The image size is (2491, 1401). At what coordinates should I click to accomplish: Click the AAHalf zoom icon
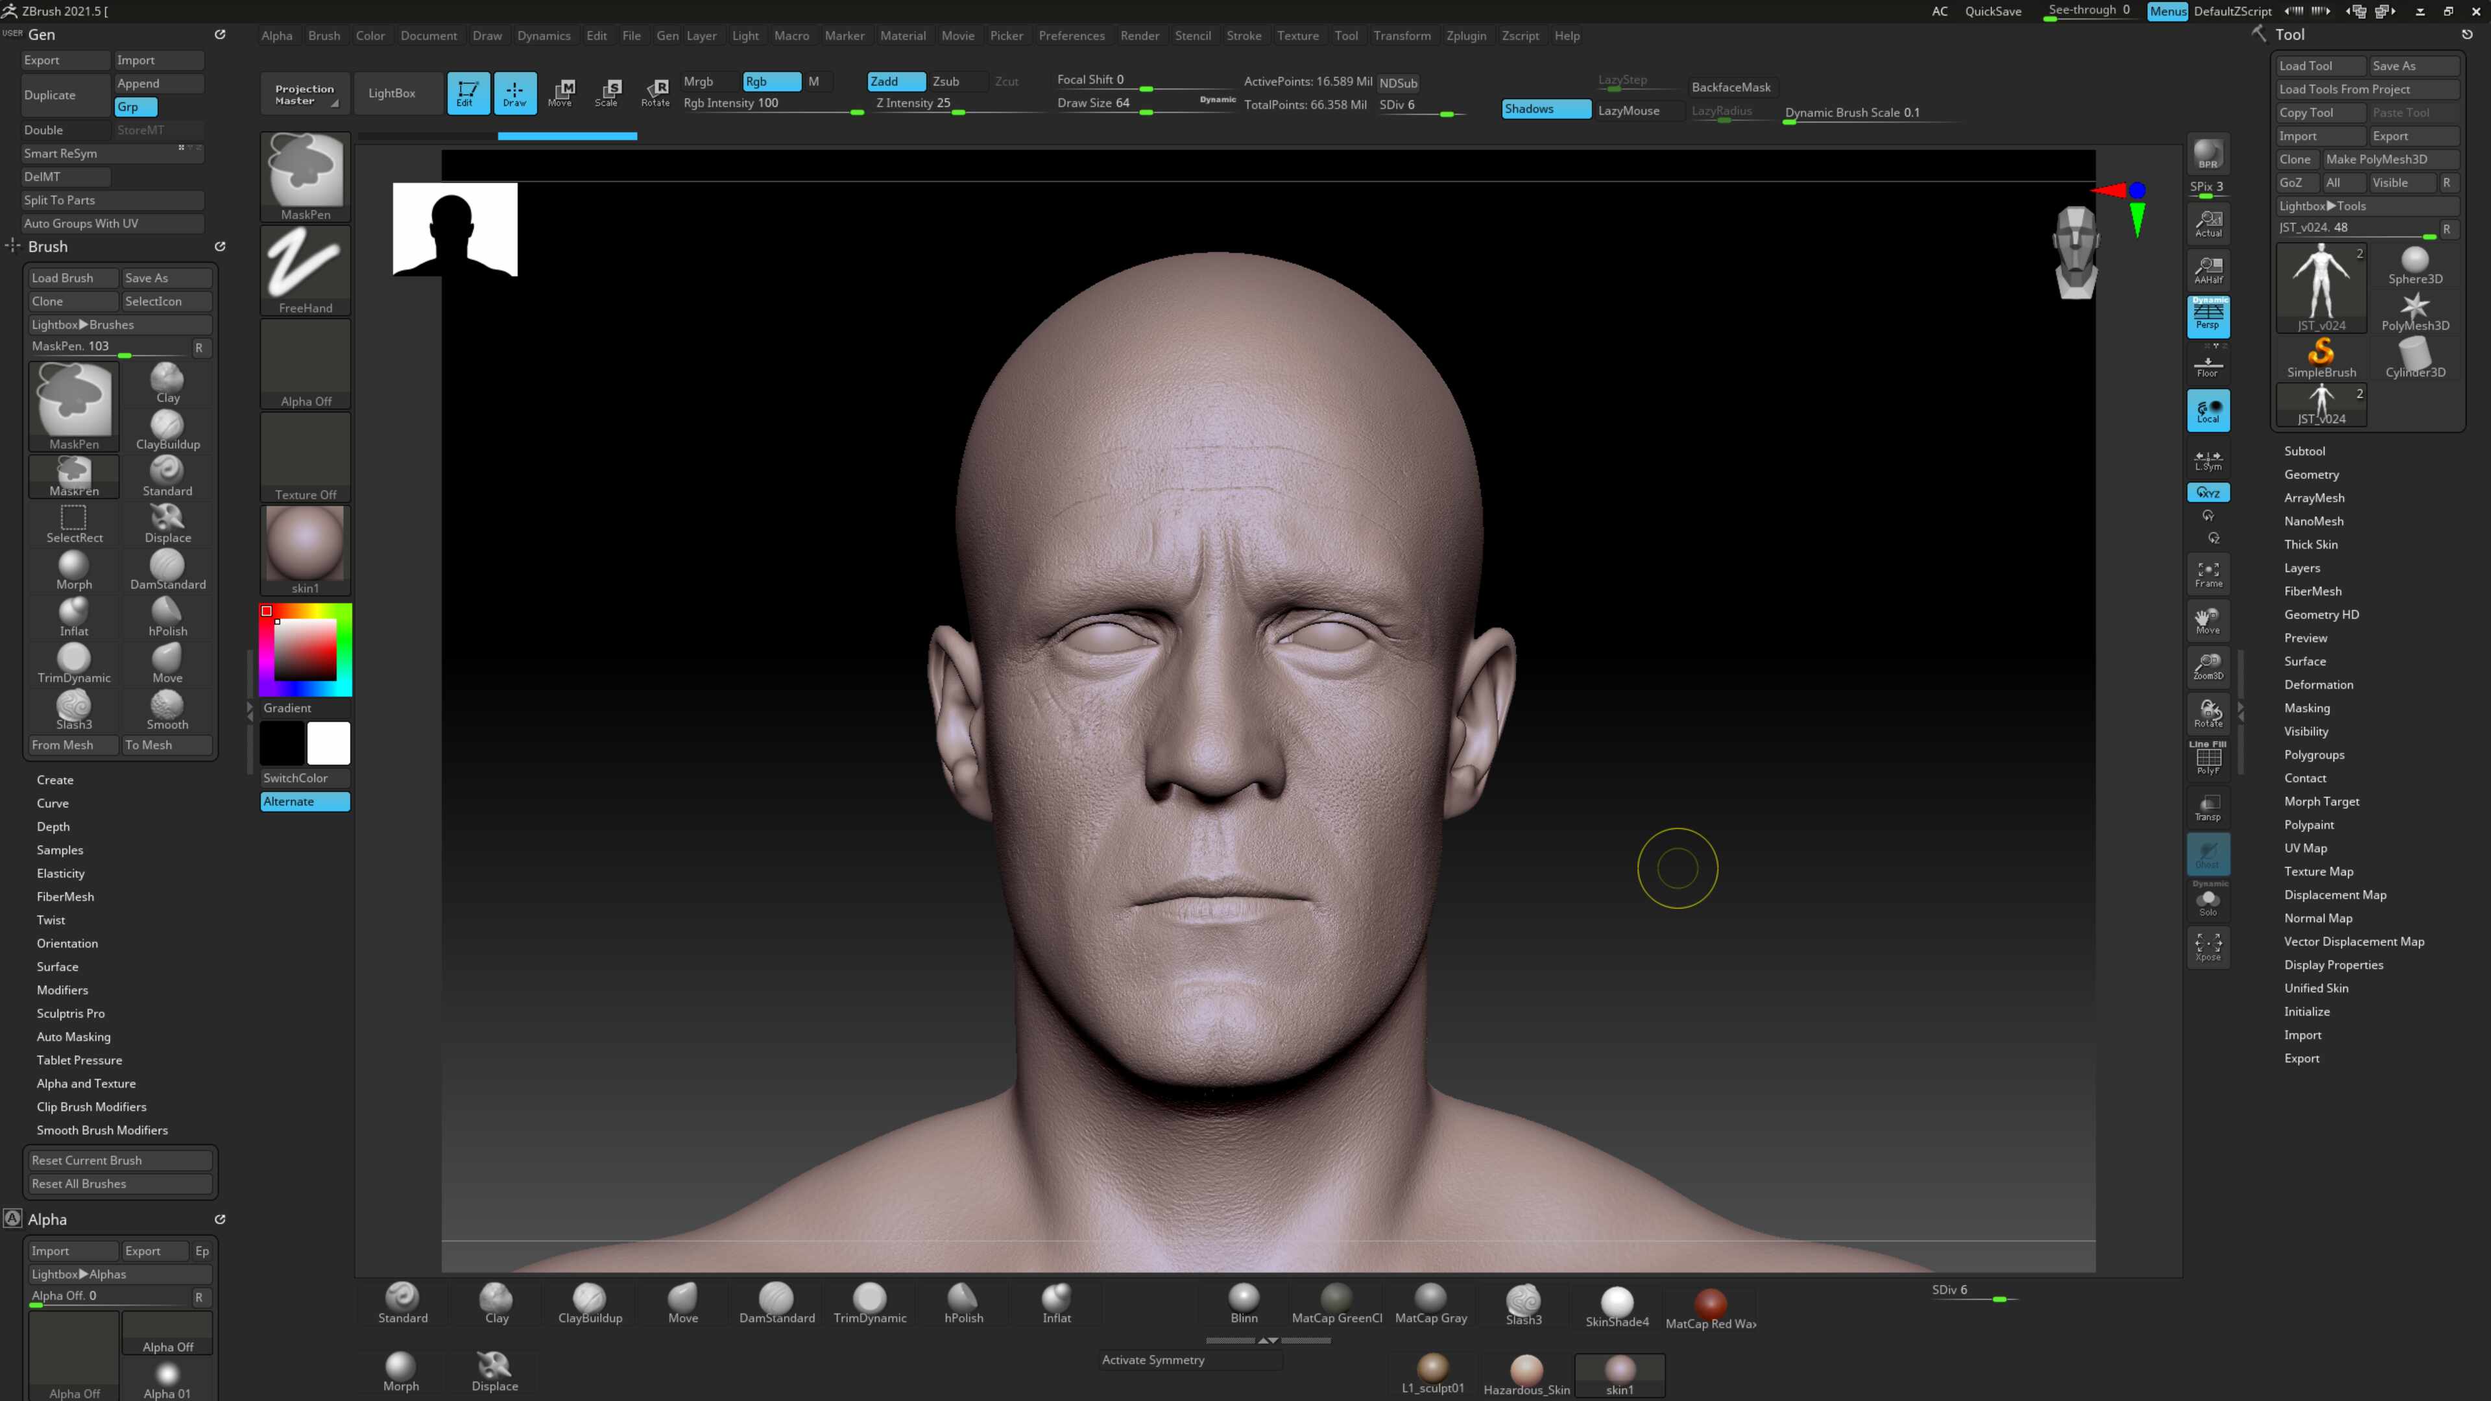2208,270
